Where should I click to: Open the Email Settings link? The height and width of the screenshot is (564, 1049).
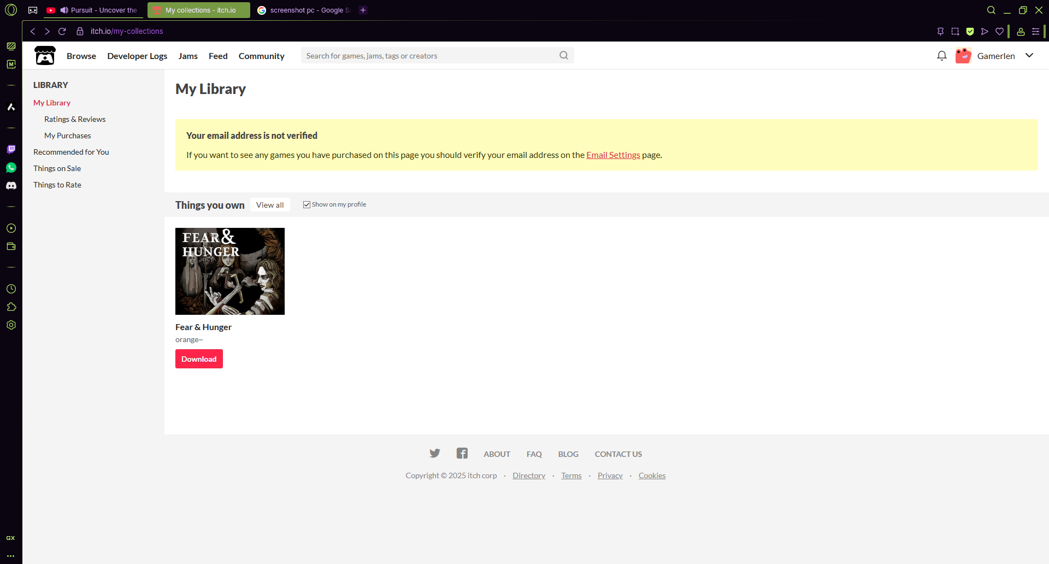click(x=613, y=155)
